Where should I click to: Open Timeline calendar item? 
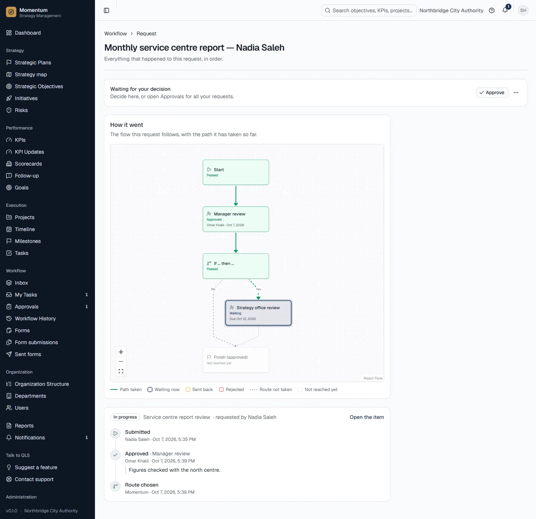(x=47, y=229)
